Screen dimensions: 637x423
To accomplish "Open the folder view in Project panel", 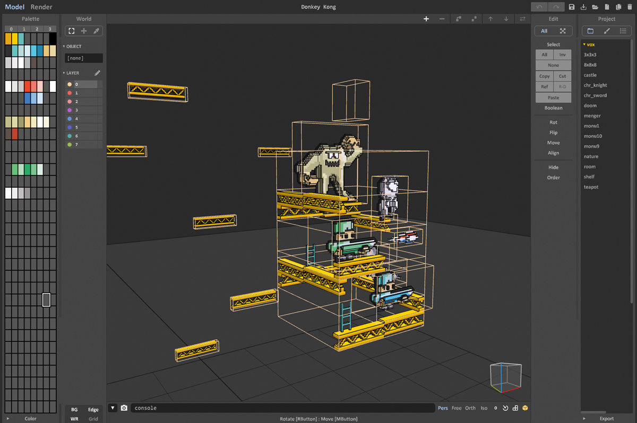I will [590, 31].
